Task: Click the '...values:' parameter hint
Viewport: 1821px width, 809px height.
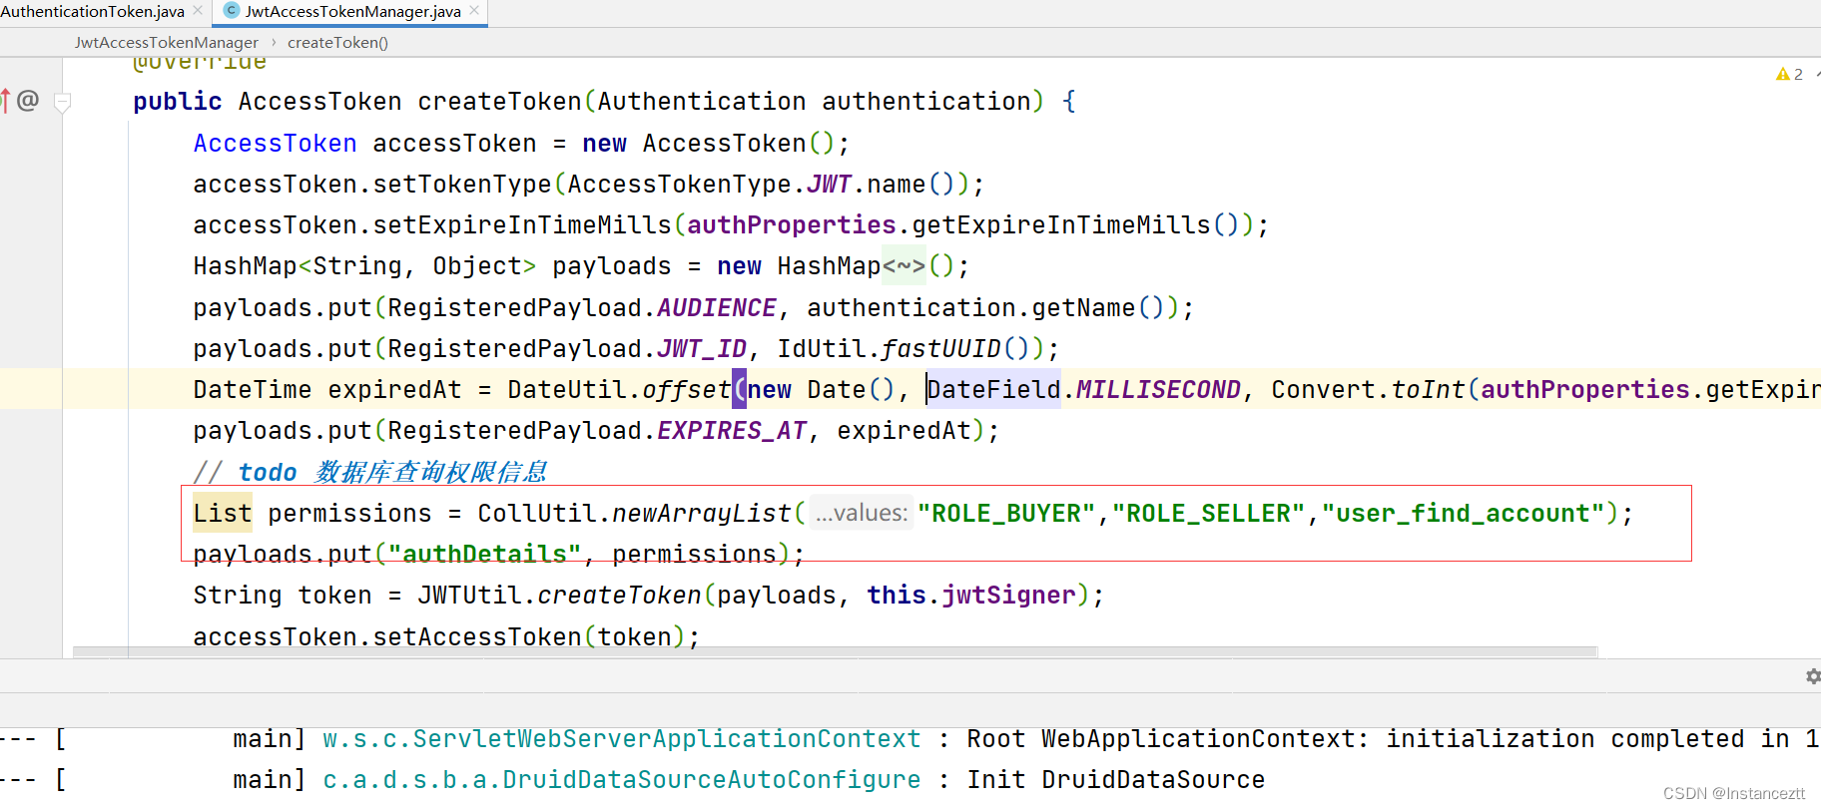Action: coord(861,513)
